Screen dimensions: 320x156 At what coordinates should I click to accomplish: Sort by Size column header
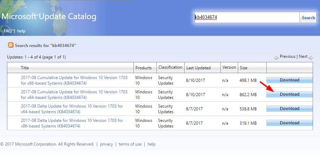243,68
